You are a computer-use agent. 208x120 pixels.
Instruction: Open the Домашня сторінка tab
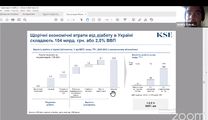click(x=9, y=14)
